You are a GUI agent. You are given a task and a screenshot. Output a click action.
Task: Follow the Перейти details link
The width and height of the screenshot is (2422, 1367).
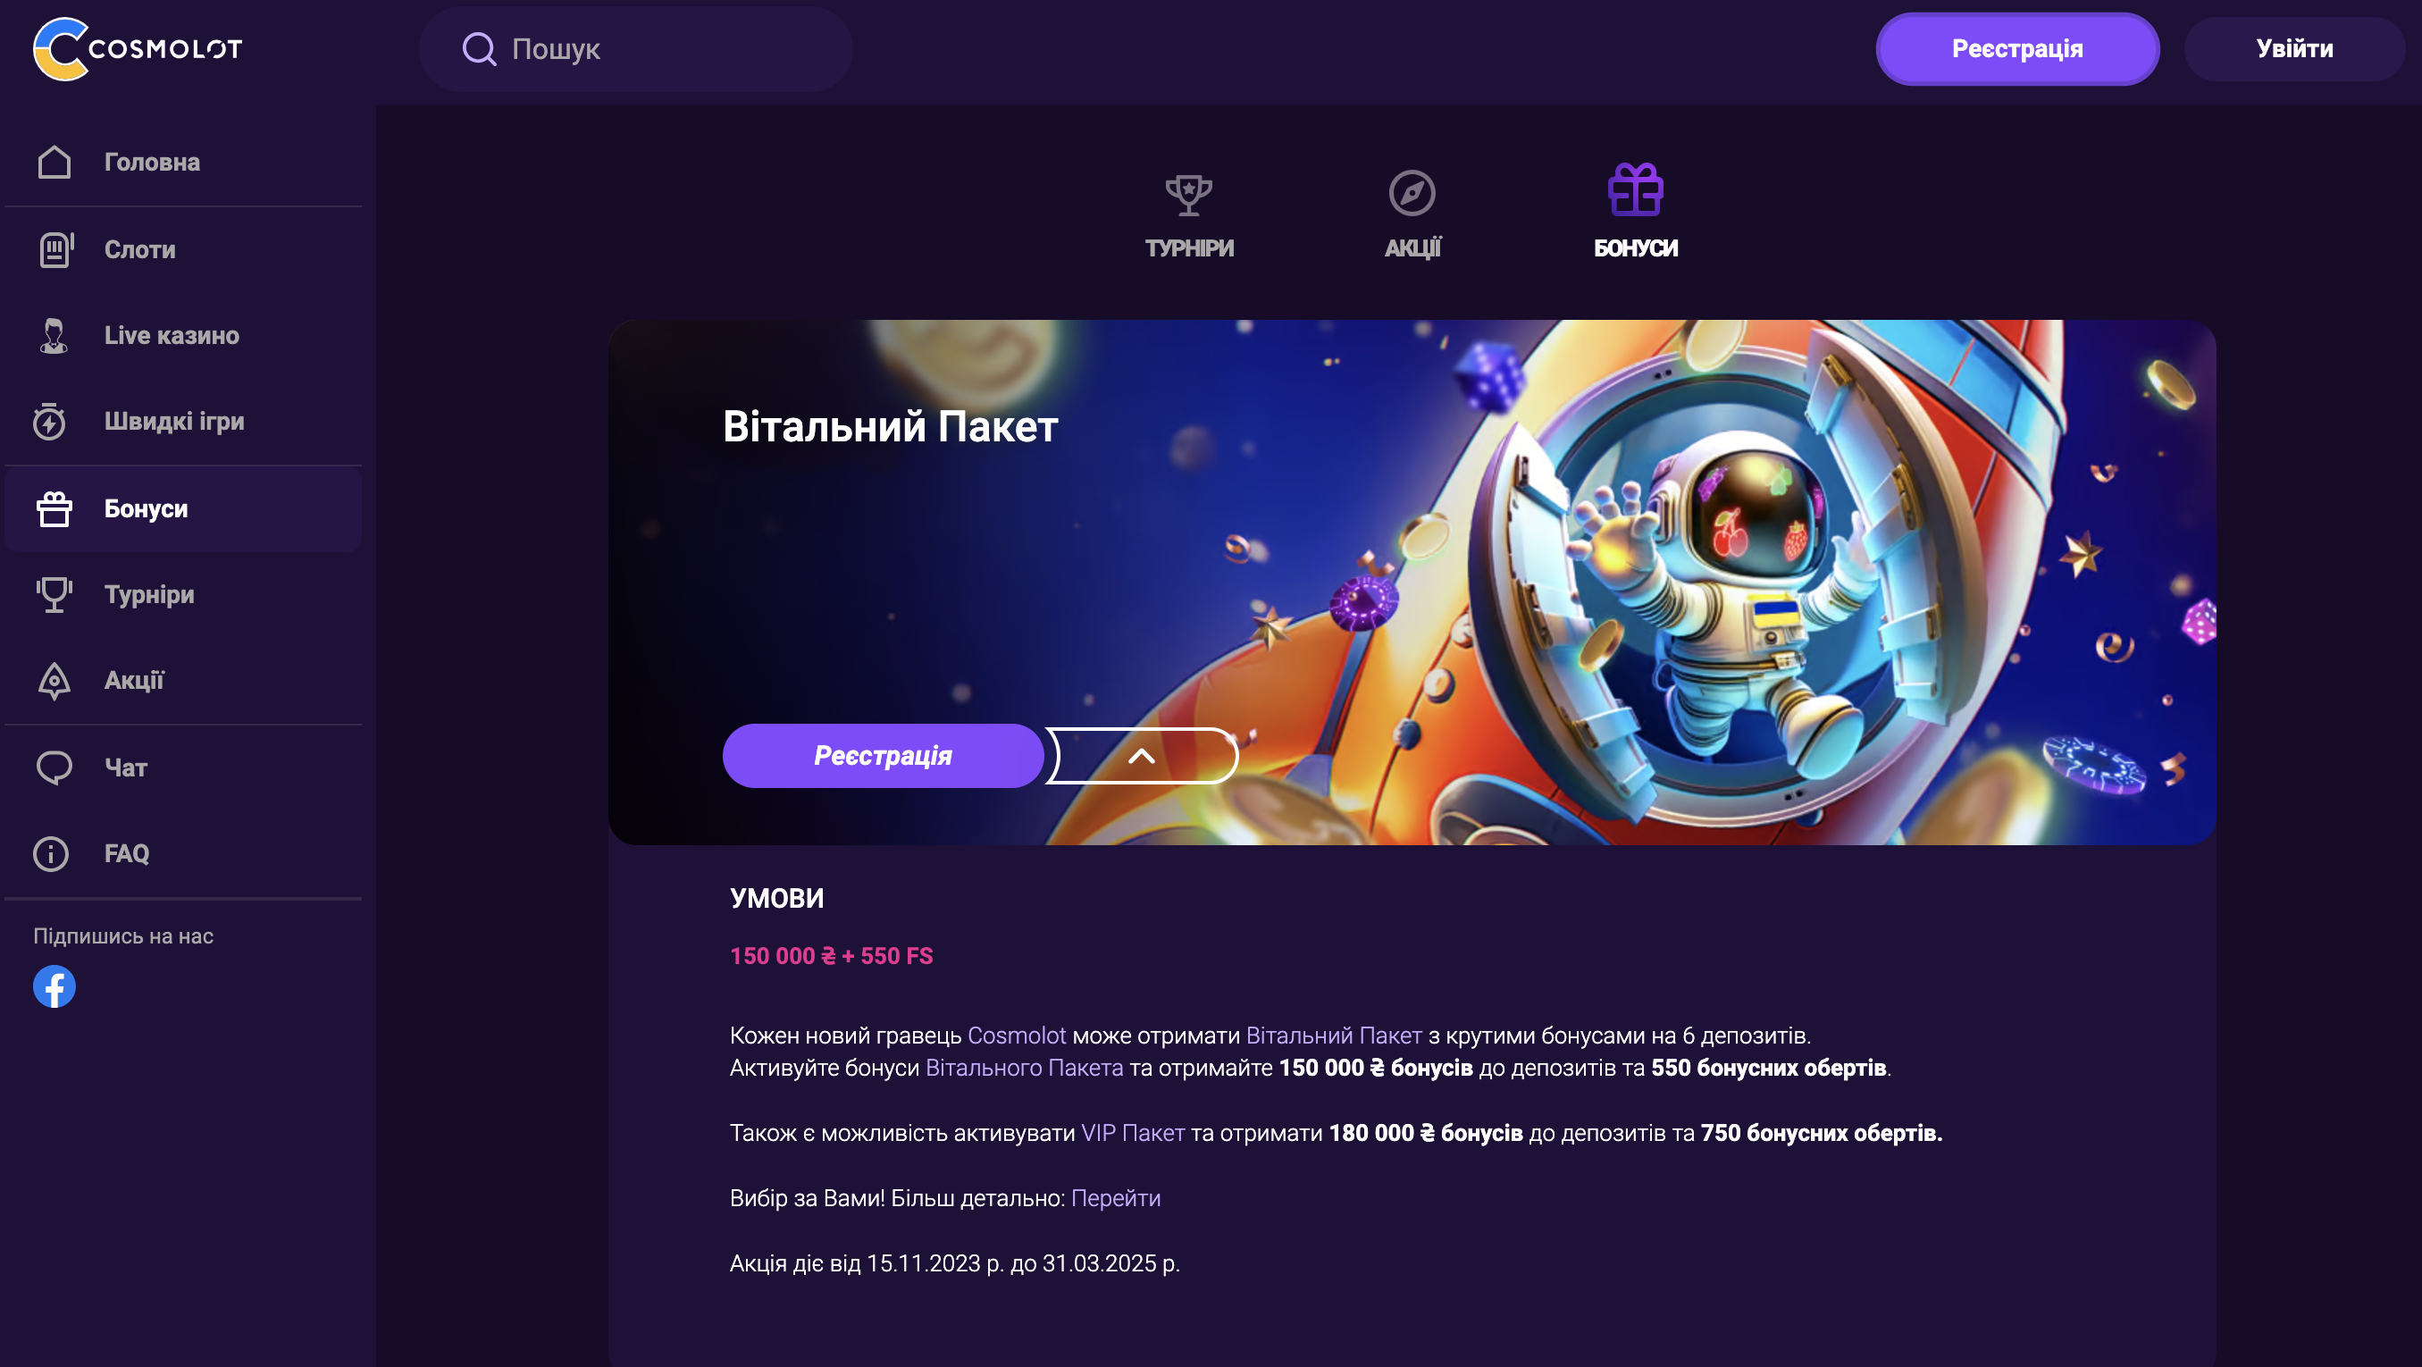[x=1116, y=1198]
